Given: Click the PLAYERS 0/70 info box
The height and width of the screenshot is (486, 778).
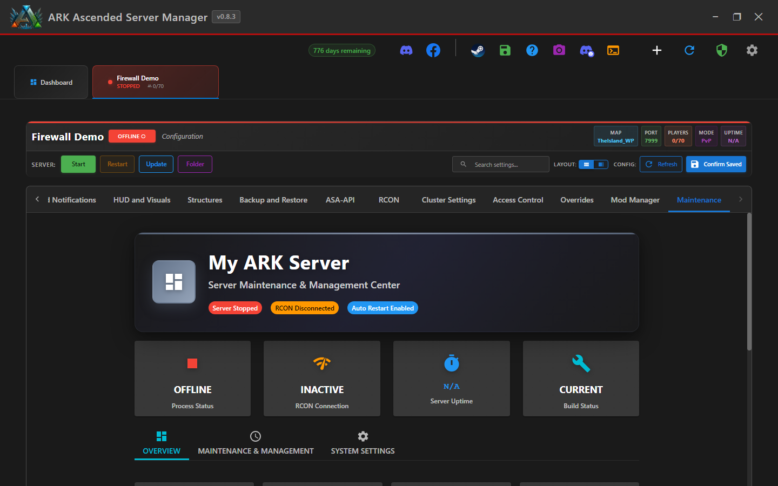Looking at the screenshot, I should [x=678, y=136].
